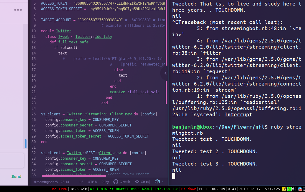Click line number 25 in editor gutter
The height and width of the screenshot is (192, 305).
(x=34, y=114)
